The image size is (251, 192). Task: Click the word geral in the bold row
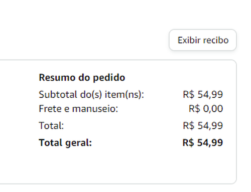coord(78,143)
